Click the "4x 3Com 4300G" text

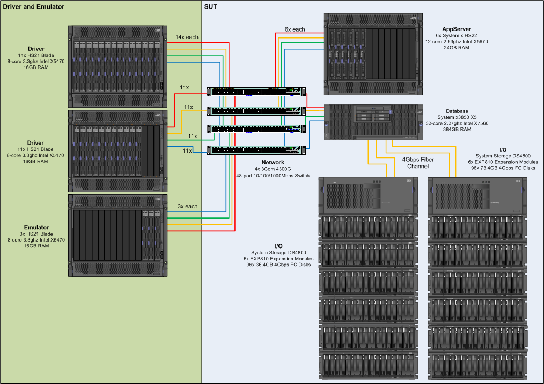pyautogui.click(x=273, y=169)
